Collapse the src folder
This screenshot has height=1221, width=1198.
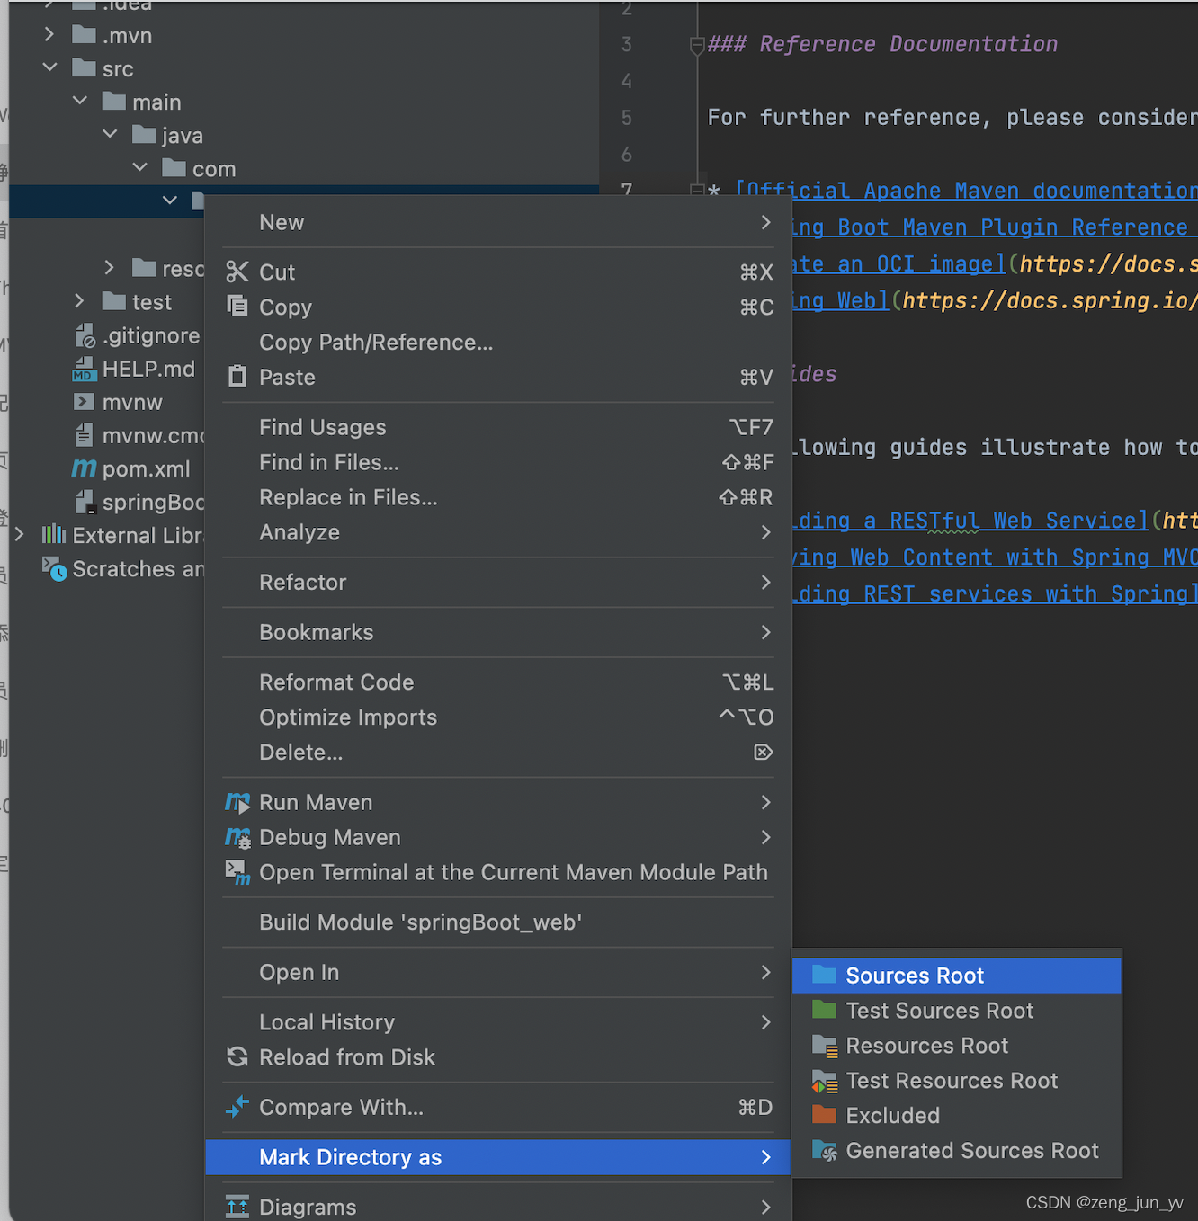coord(50,67)
